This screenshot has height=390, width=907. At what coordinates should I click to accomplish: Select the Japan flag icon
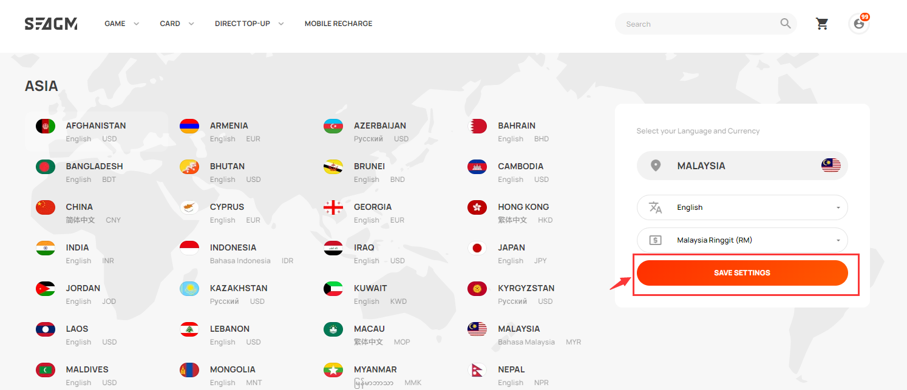(477, 248)
